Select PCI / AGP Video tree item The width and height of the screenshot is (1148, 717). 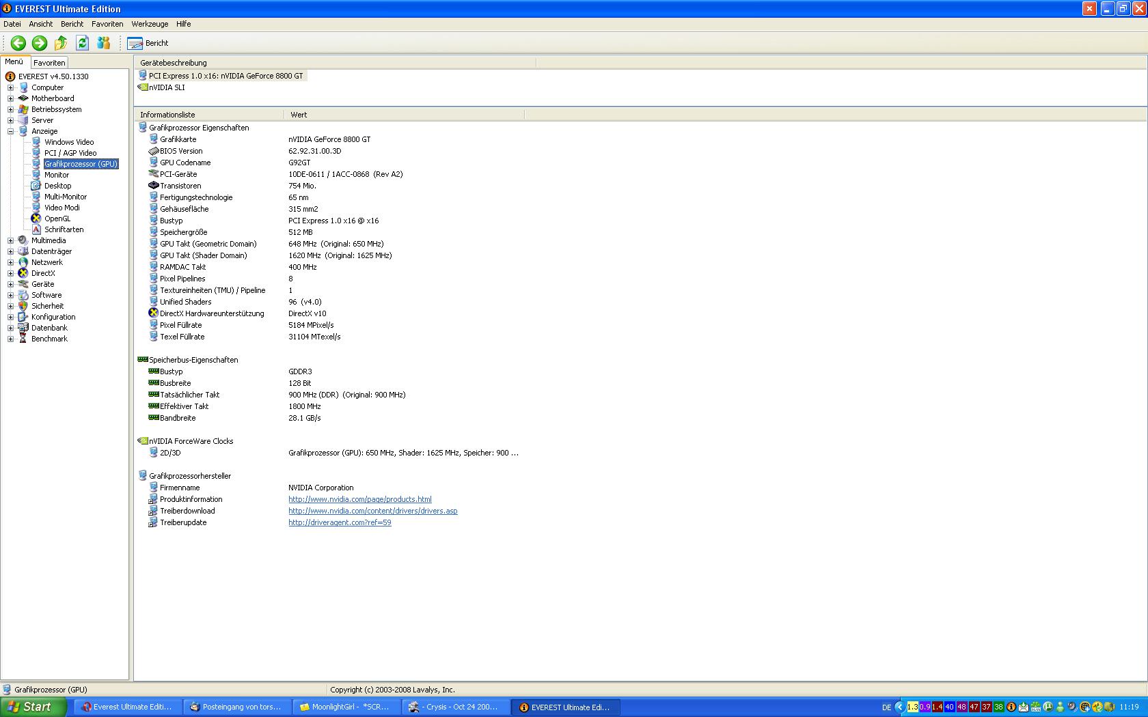(x=70, y=153)
